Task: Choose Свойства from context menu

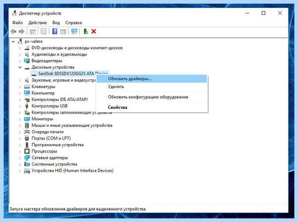Action: tap(152, 107)
